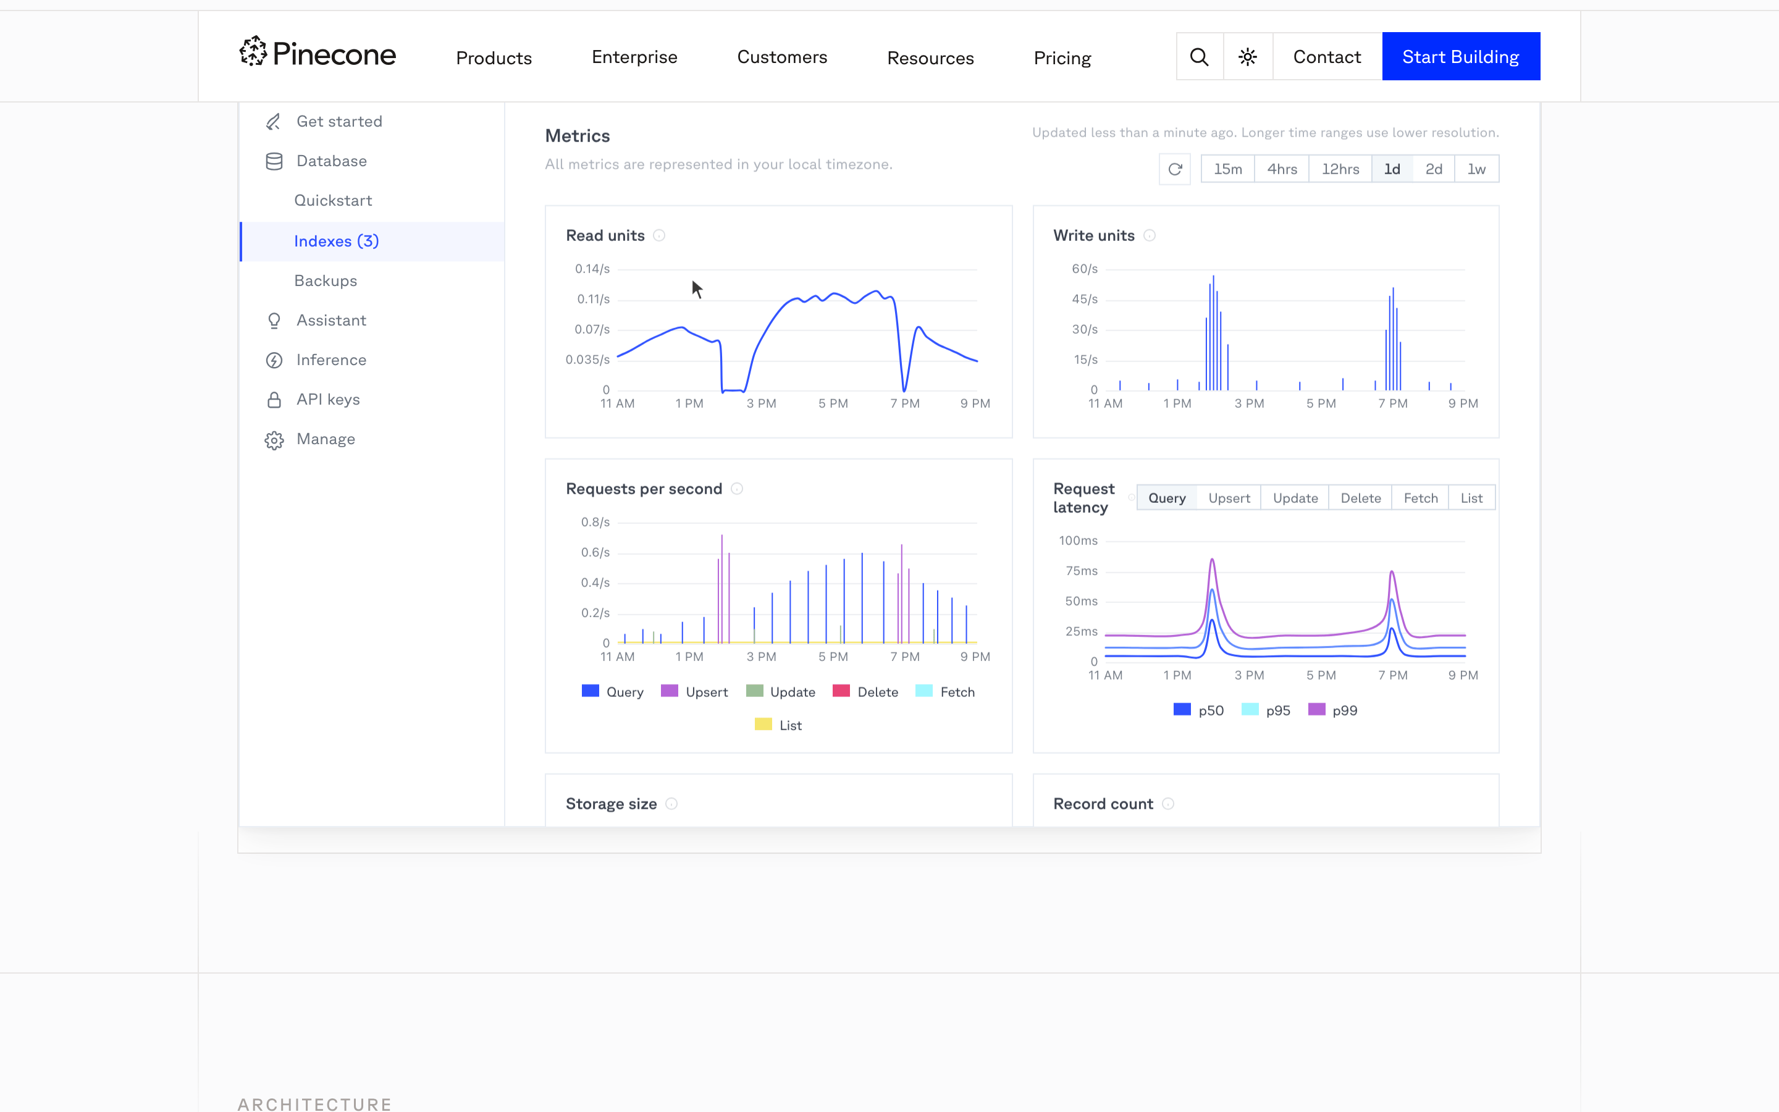This screenshot has width=1779, height=1112.
Task: Click the purple Upsert legend swatch
Action: pos(669,691)
